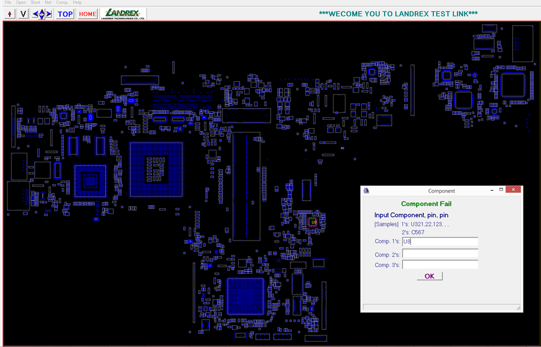541x347 pixels.
Task: Switch to TOP board view
Action: pos(65,14)
